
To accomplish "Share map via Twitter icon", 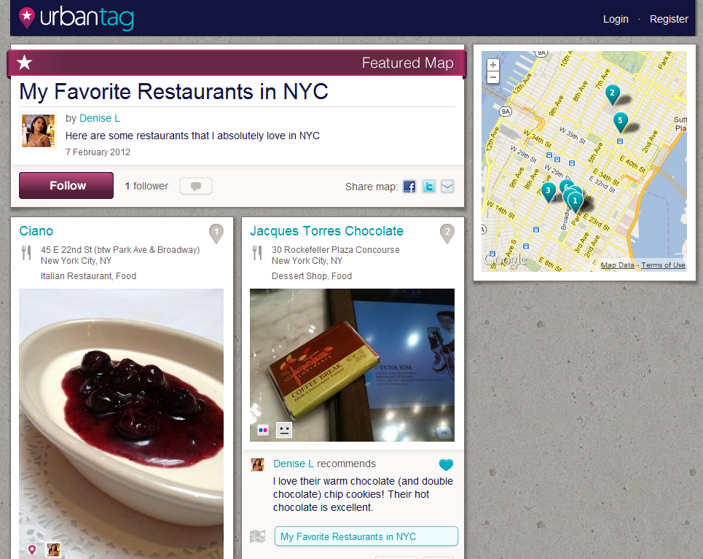I will tap(428, 186).
